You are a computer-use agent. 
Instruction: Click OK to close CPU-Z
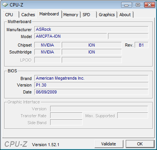pyautogui.click(x=140, y=144)
